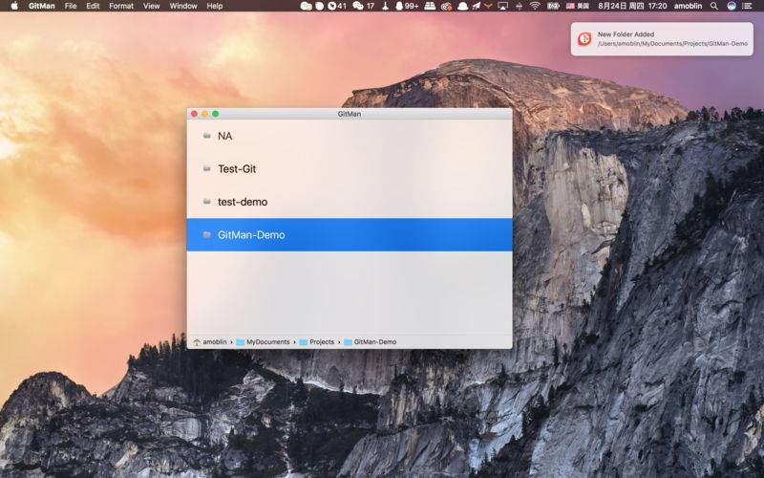Click the home icon in the path bar

pos(197,342)
